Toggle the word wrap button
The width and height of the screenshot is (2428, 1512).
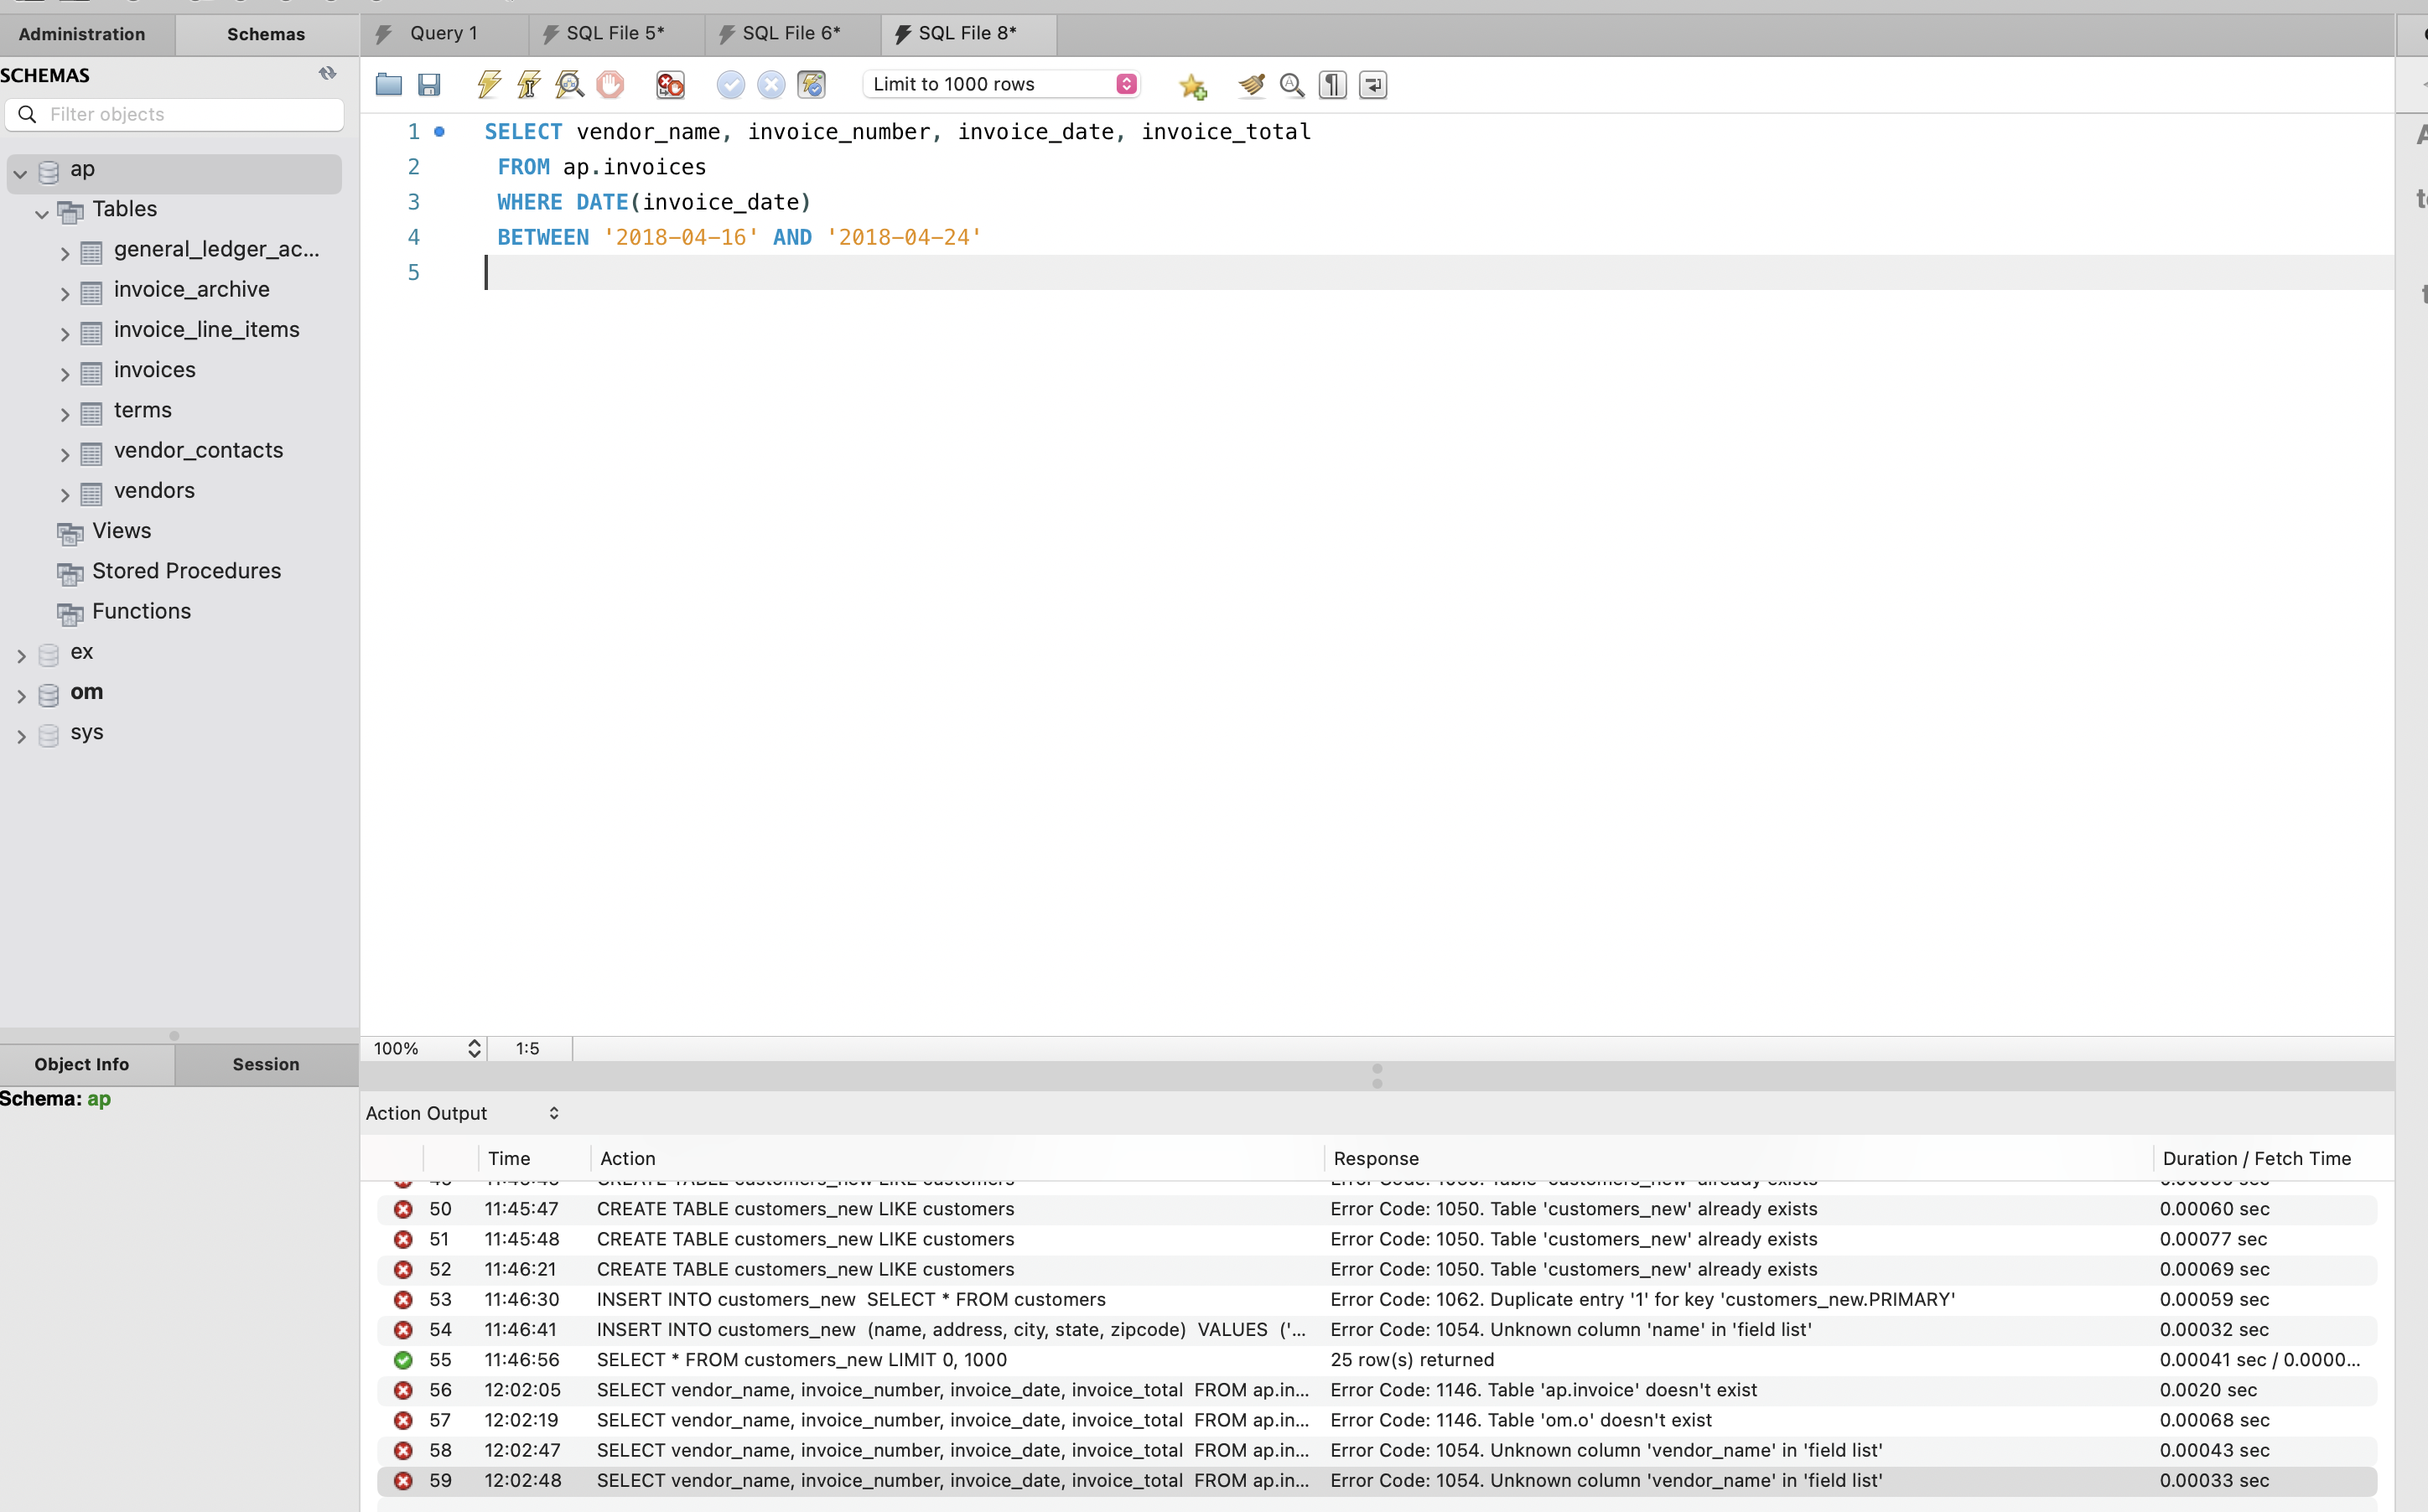click(1373, 85)
